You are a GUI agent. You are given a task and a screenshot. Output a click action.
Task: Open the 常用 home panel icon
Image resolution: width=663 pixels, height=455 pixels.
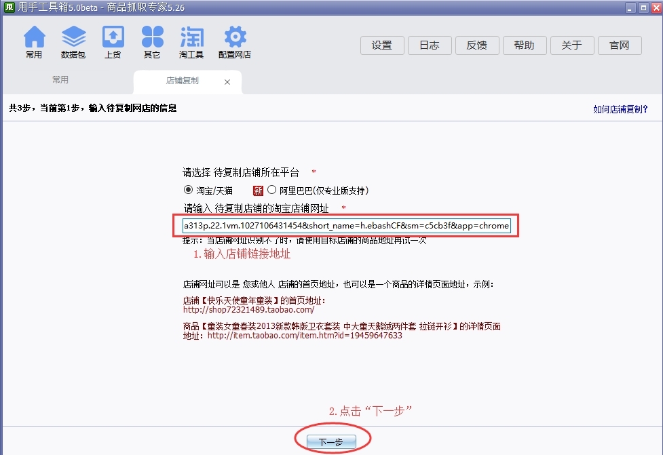(34, 41)
